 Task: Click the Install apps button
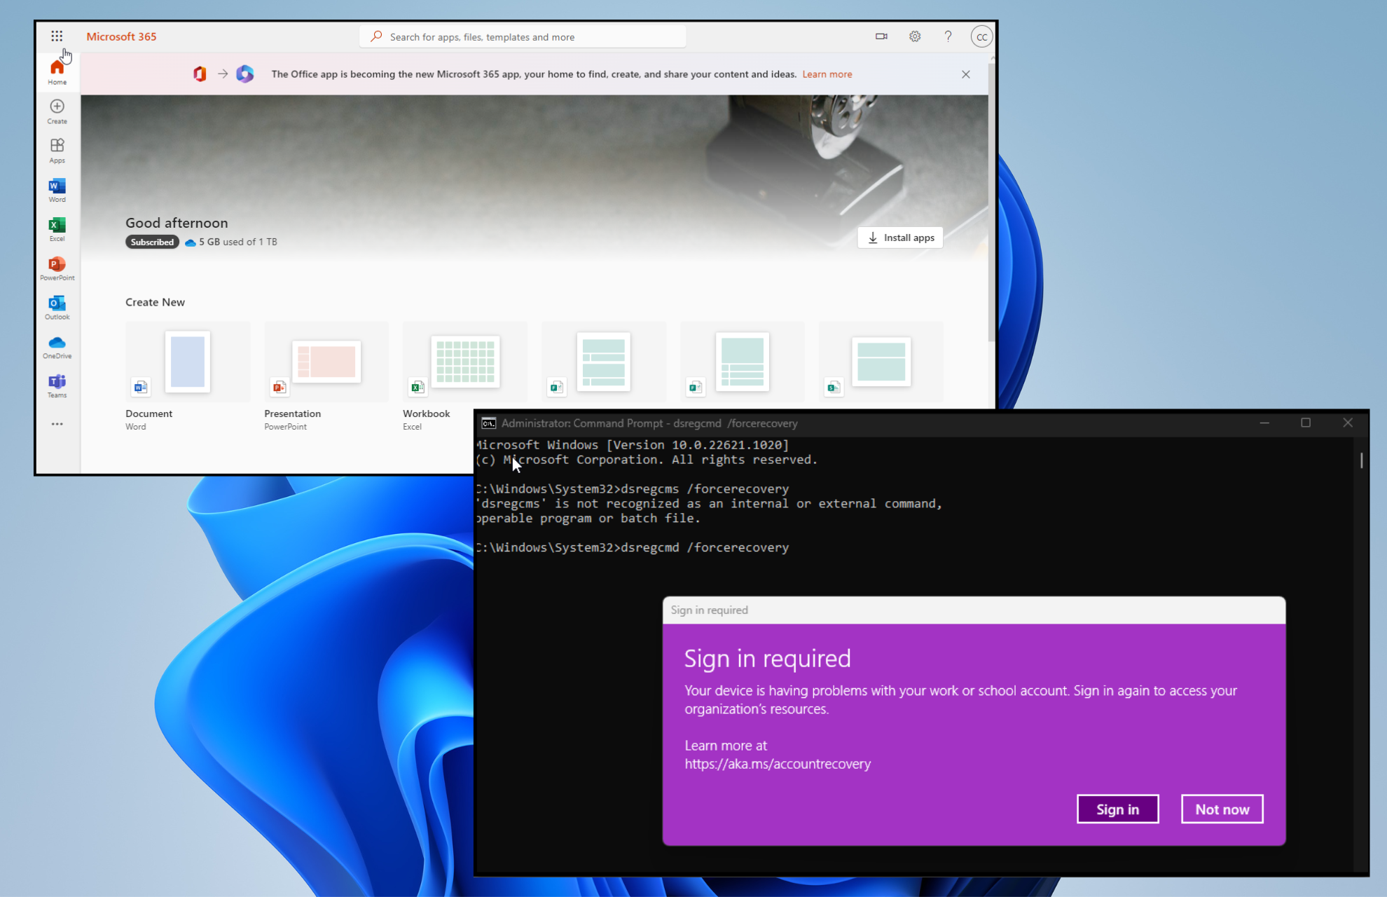tap(900, 238)
